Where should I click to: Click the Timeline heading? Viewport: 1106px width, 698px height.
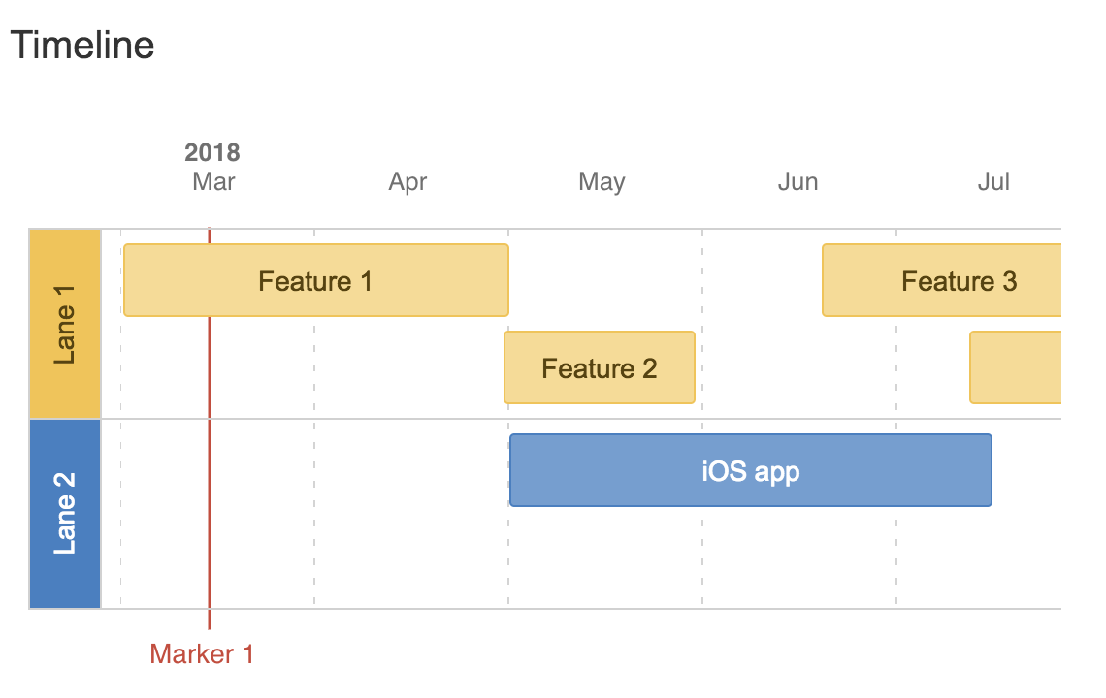coord(82,46)
